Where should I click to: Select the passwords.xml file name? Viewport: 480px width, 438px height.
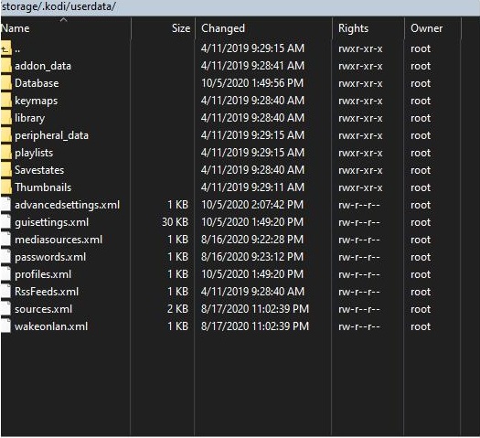(50, 257)
